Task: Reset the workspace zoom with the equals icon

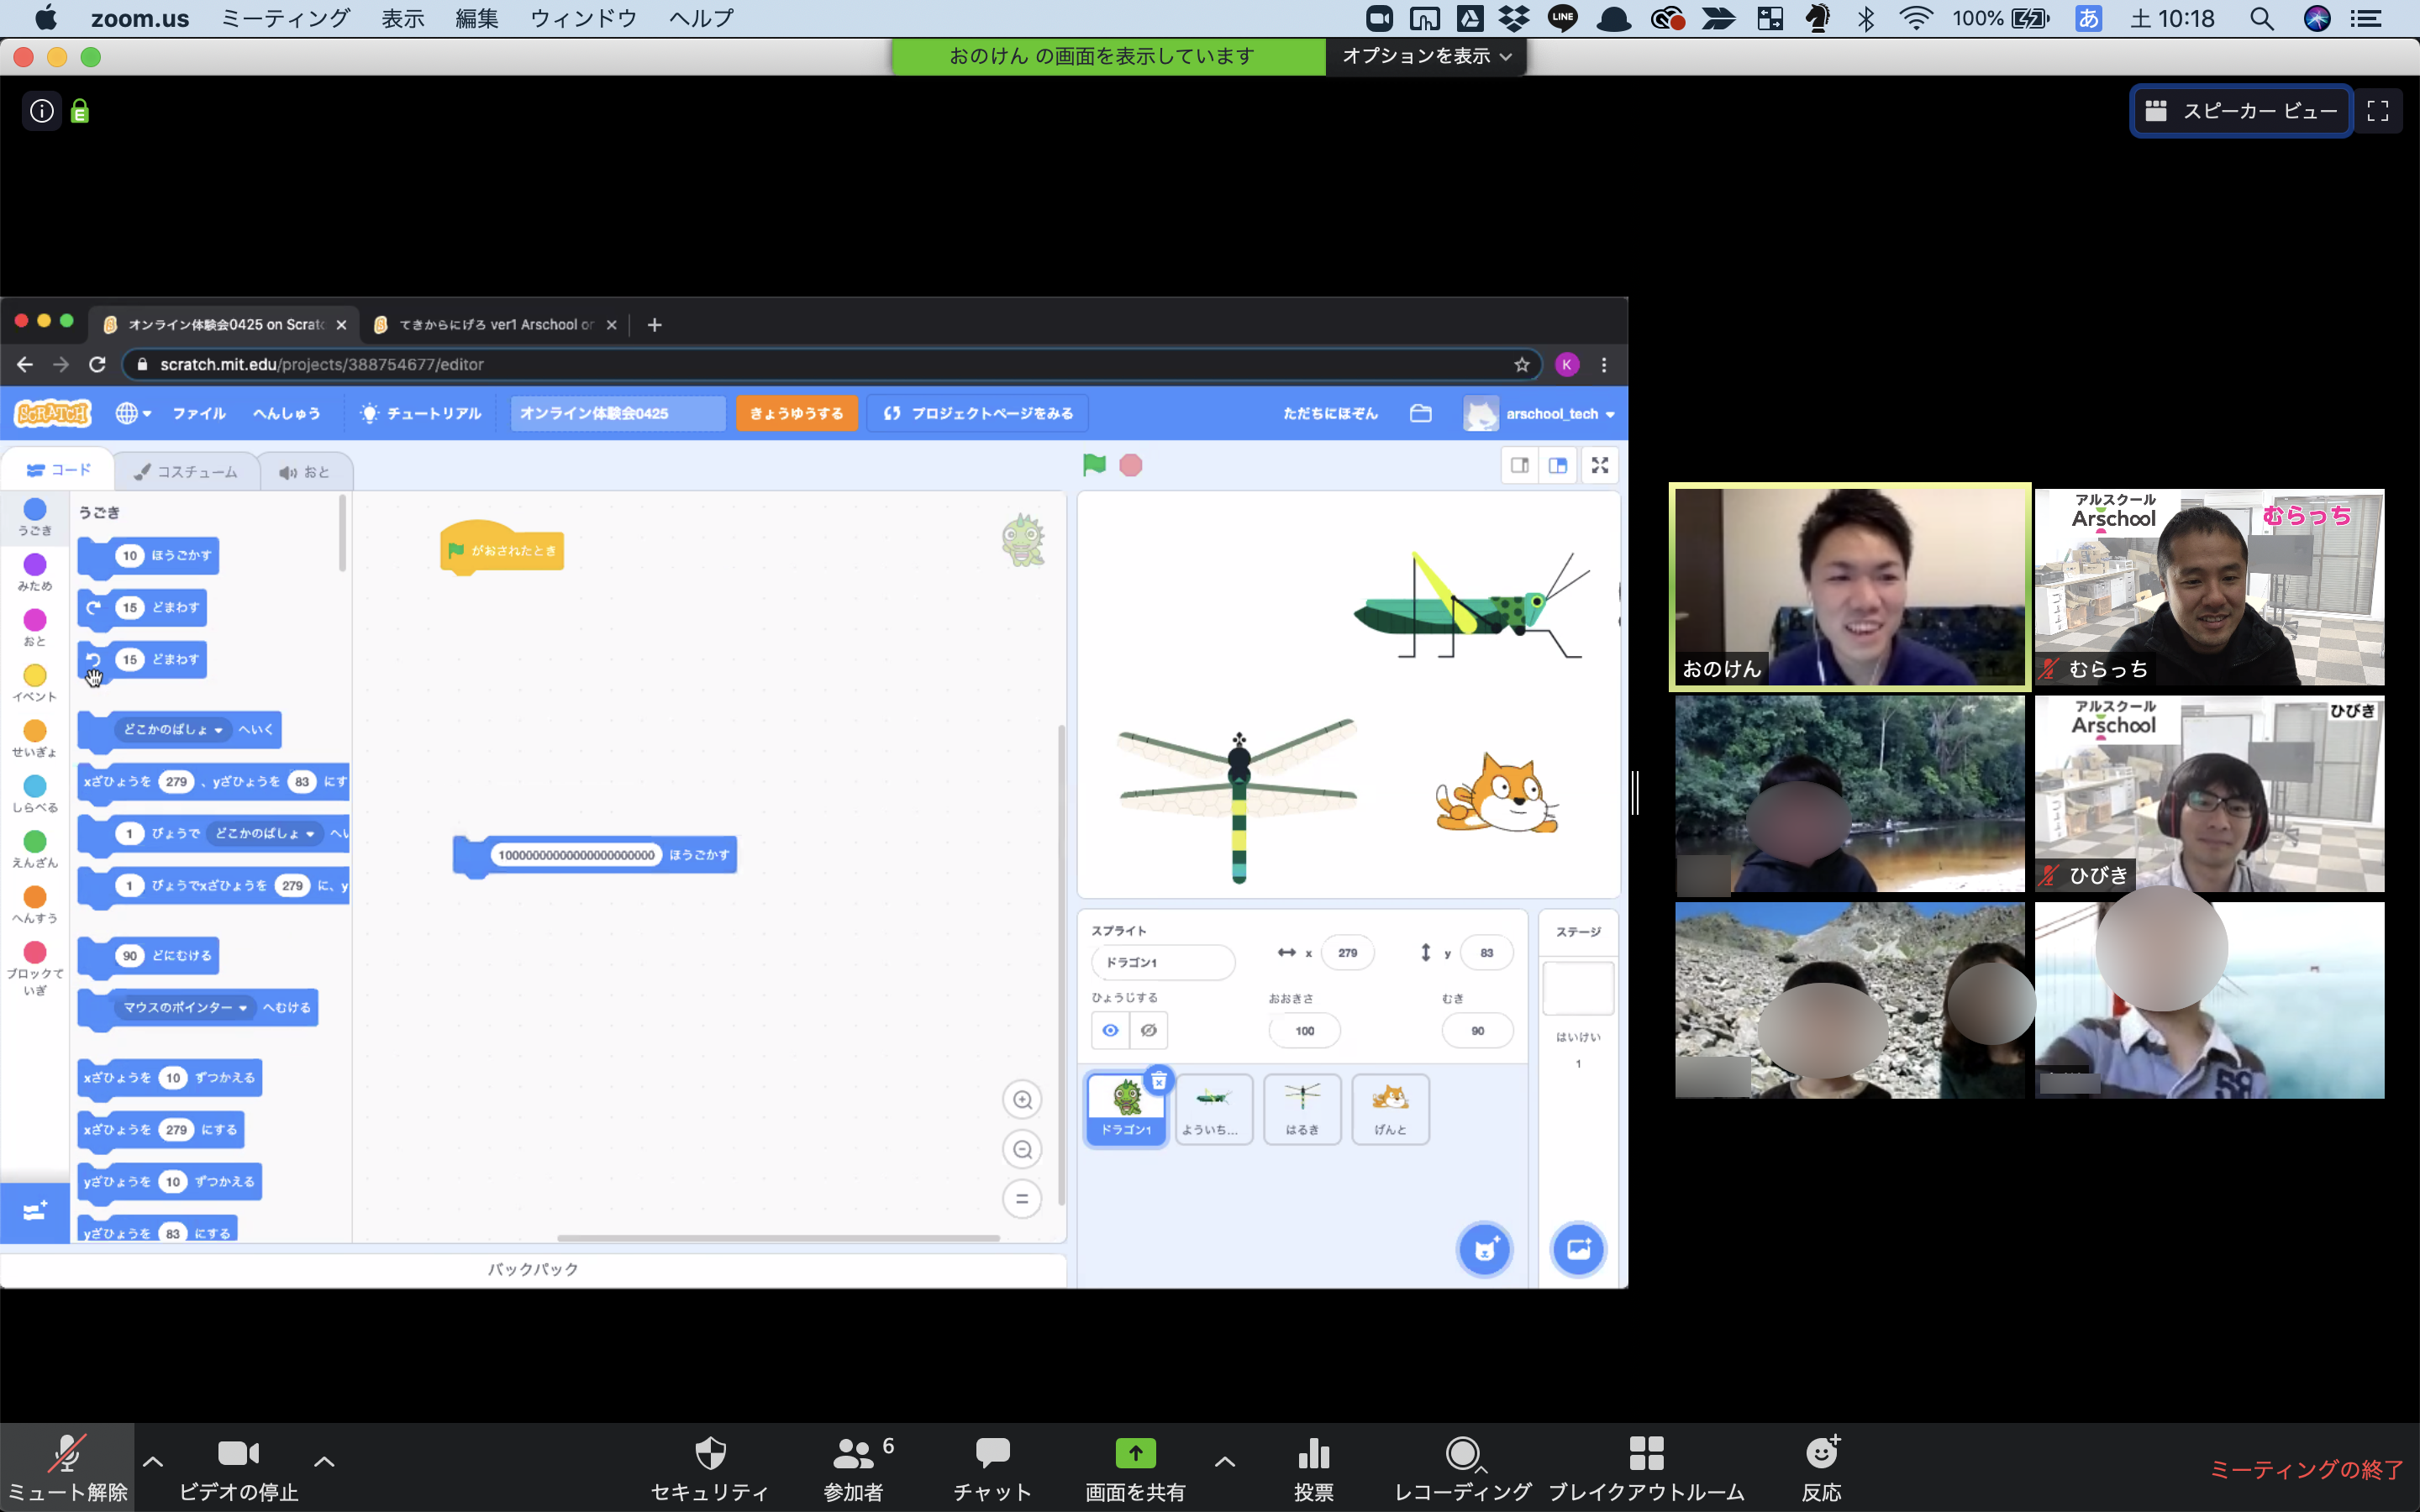Action: click(x=1022, y=1199)
